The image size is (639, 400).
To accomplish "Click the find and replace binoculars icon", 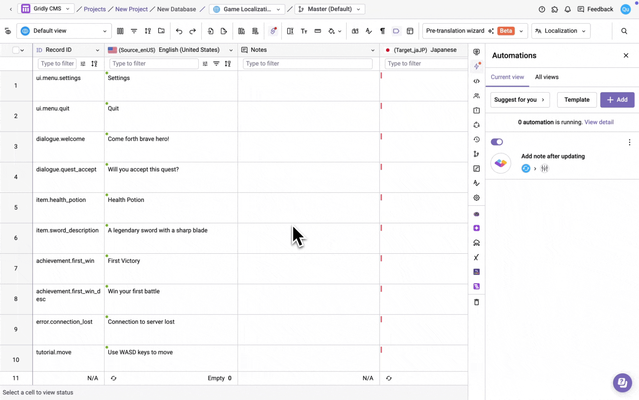I will (x=355, y=31).
